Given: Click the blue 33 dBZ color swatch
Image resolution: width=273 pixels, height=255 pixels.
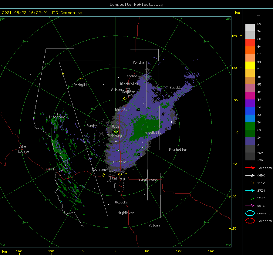Looking at the screenshot, I should [x=250, y=111].
